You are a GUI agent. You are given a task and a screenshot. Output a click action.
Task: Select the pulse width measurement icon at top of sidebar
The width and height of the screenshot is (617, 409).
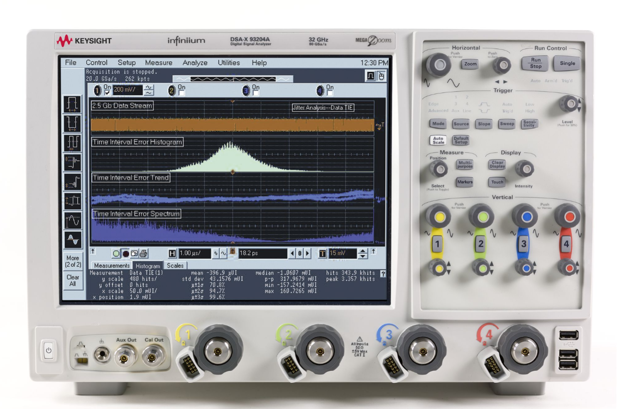(72, 104)
